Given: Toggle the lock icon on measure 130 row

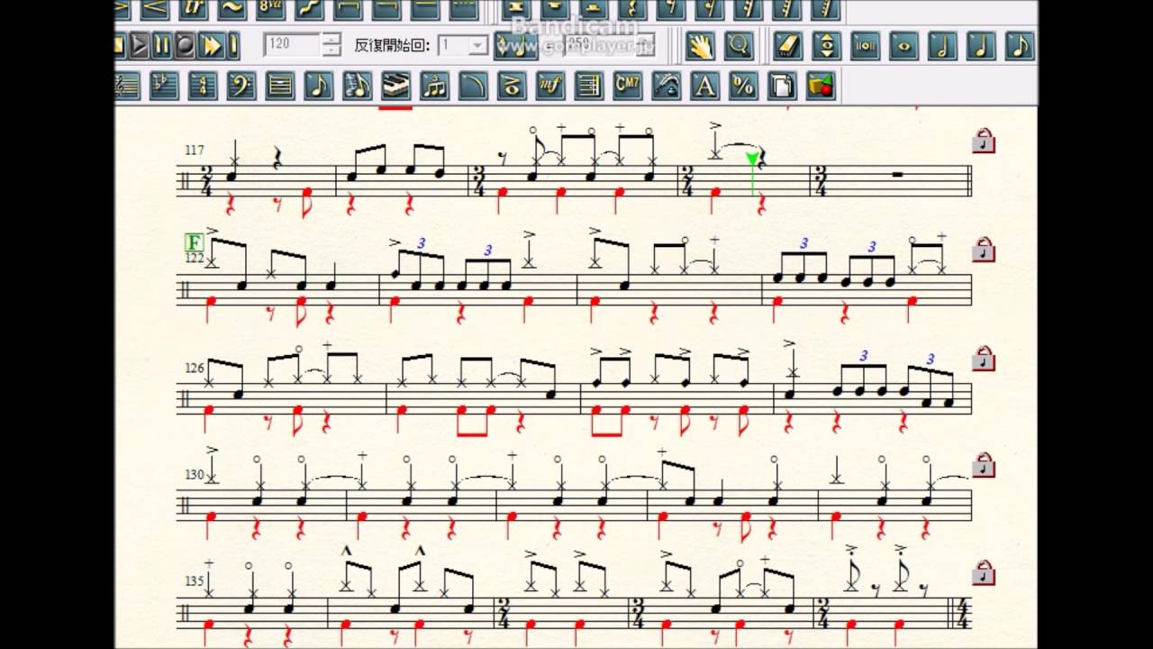Looking at the screenshot, I should pyautogui.click(x=983, y=465).
